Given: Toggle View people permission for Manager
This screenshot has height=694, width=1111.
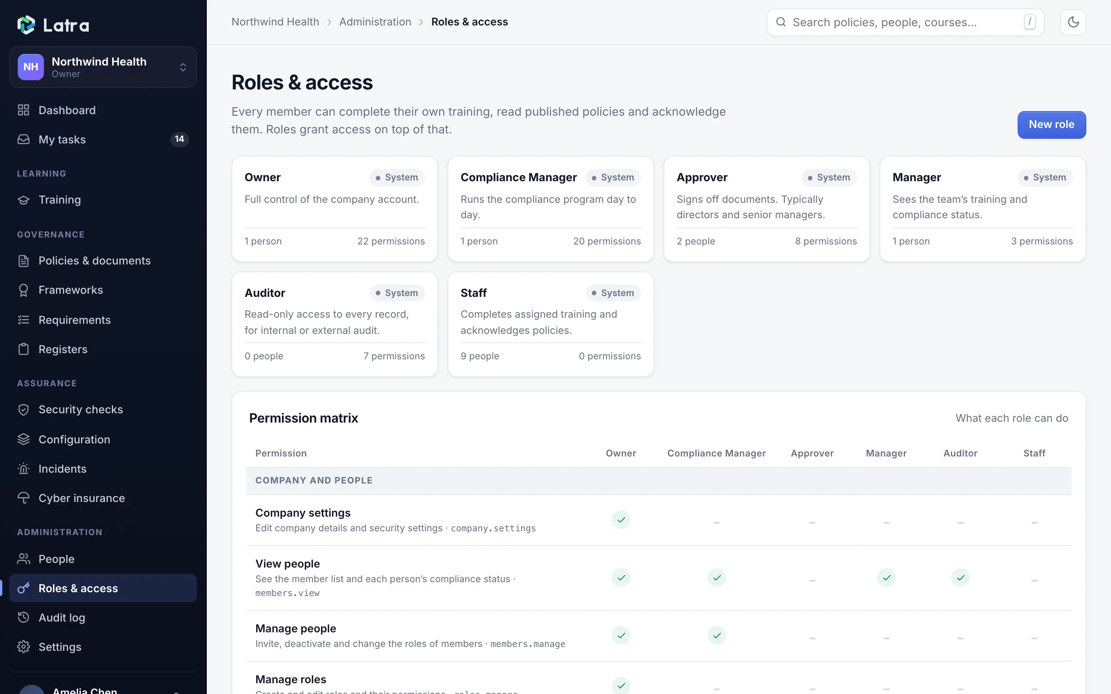Looking at the screenshot, I should click(886, 578).
